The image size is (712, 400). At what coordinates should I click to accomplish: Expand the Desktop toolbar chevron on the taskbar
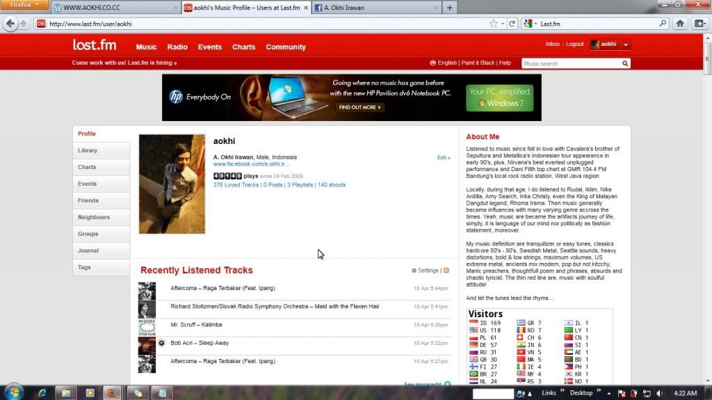(599, 390)
